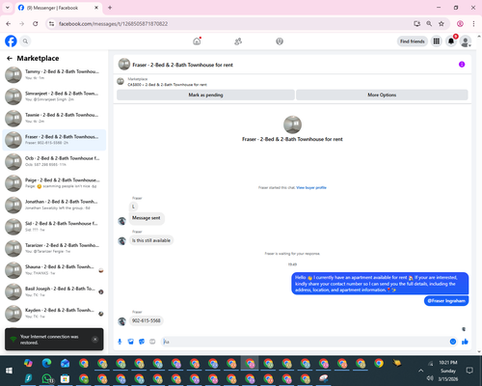482x386 pixels.
Task: Record a voice clip with microphone icon
Action: [120, 342]
